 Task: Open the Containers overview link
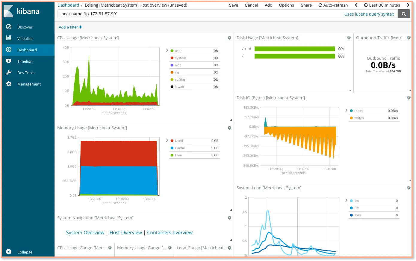point(170,232)
